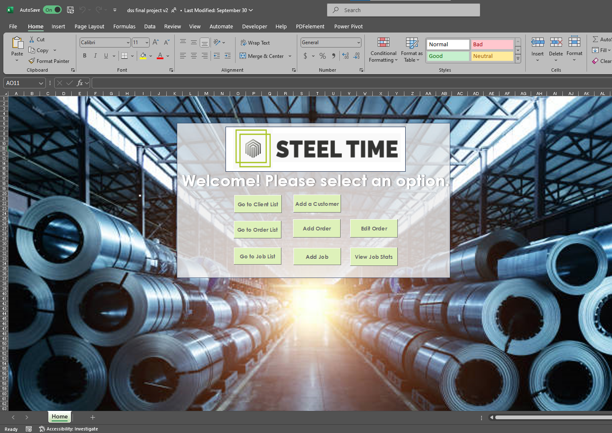This screenshot has height=433, width=612.
Task: Click the Home sheet tab
Action: [60, 417]
